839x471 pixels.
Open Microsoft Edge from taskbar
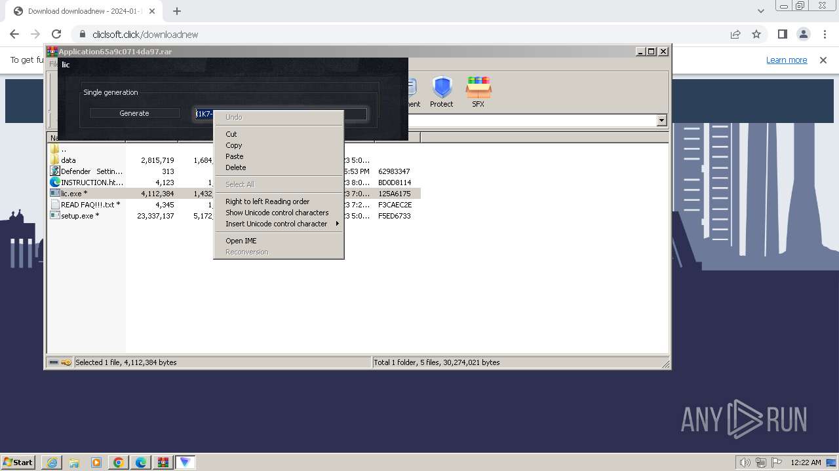coord(141,462)
